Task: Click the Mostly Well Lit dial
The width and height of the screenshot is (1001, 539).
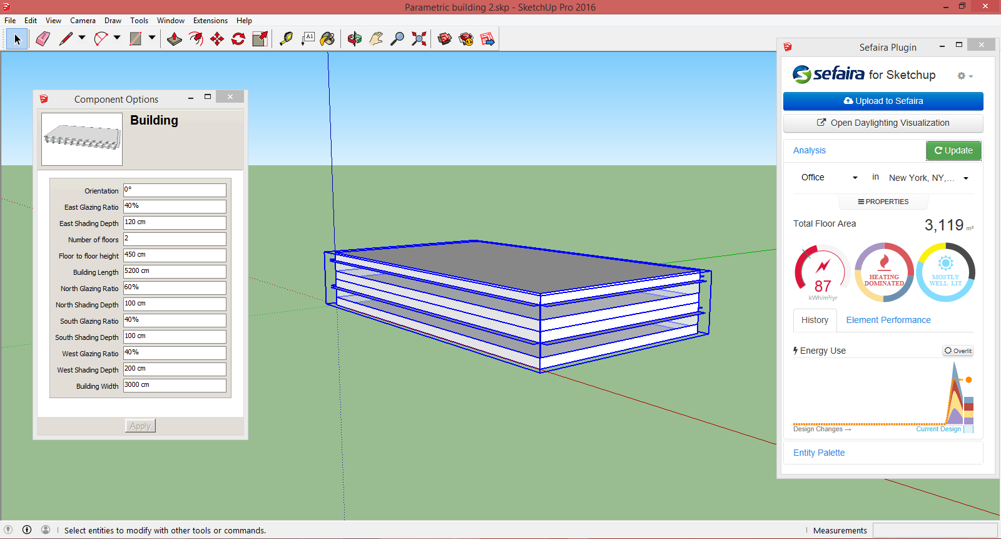Action: click(x=945, y=273)
